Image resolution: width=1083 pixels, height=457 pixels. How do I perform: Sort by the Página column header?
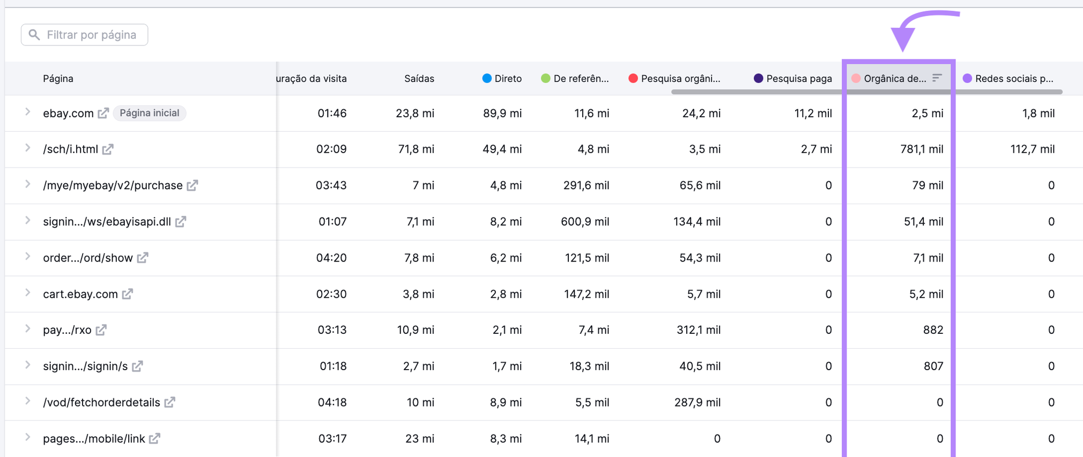click(x=58, y=78)
